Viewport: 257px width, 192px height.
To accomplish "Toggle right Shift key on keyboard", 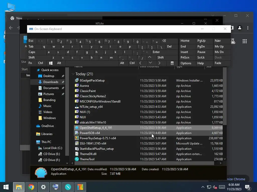I will 167,57.
